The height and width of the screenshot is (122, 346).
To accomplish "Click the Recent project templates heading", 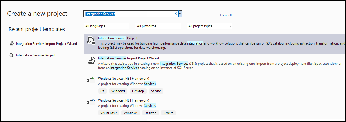I will (x=37, y=29).
